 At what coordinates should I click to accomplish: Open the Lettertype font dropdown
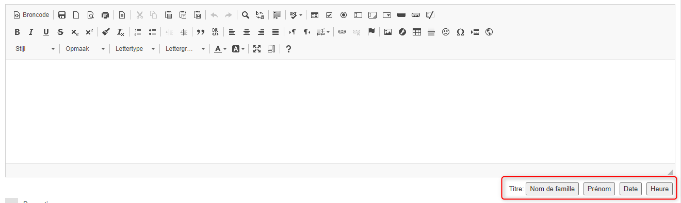135,49
